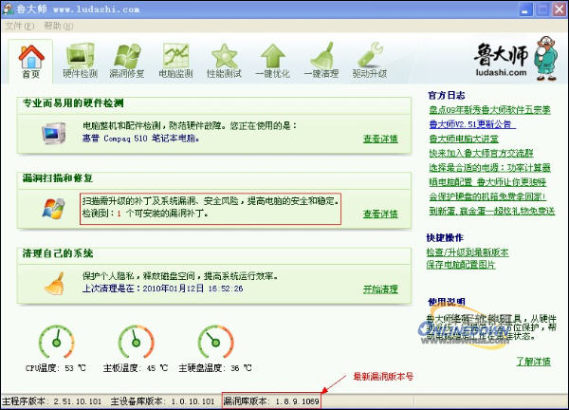Screen dimensions: 569x410
Task: Open the 帮助 menu
Action: pyautogui.click(x=59, y=26)
